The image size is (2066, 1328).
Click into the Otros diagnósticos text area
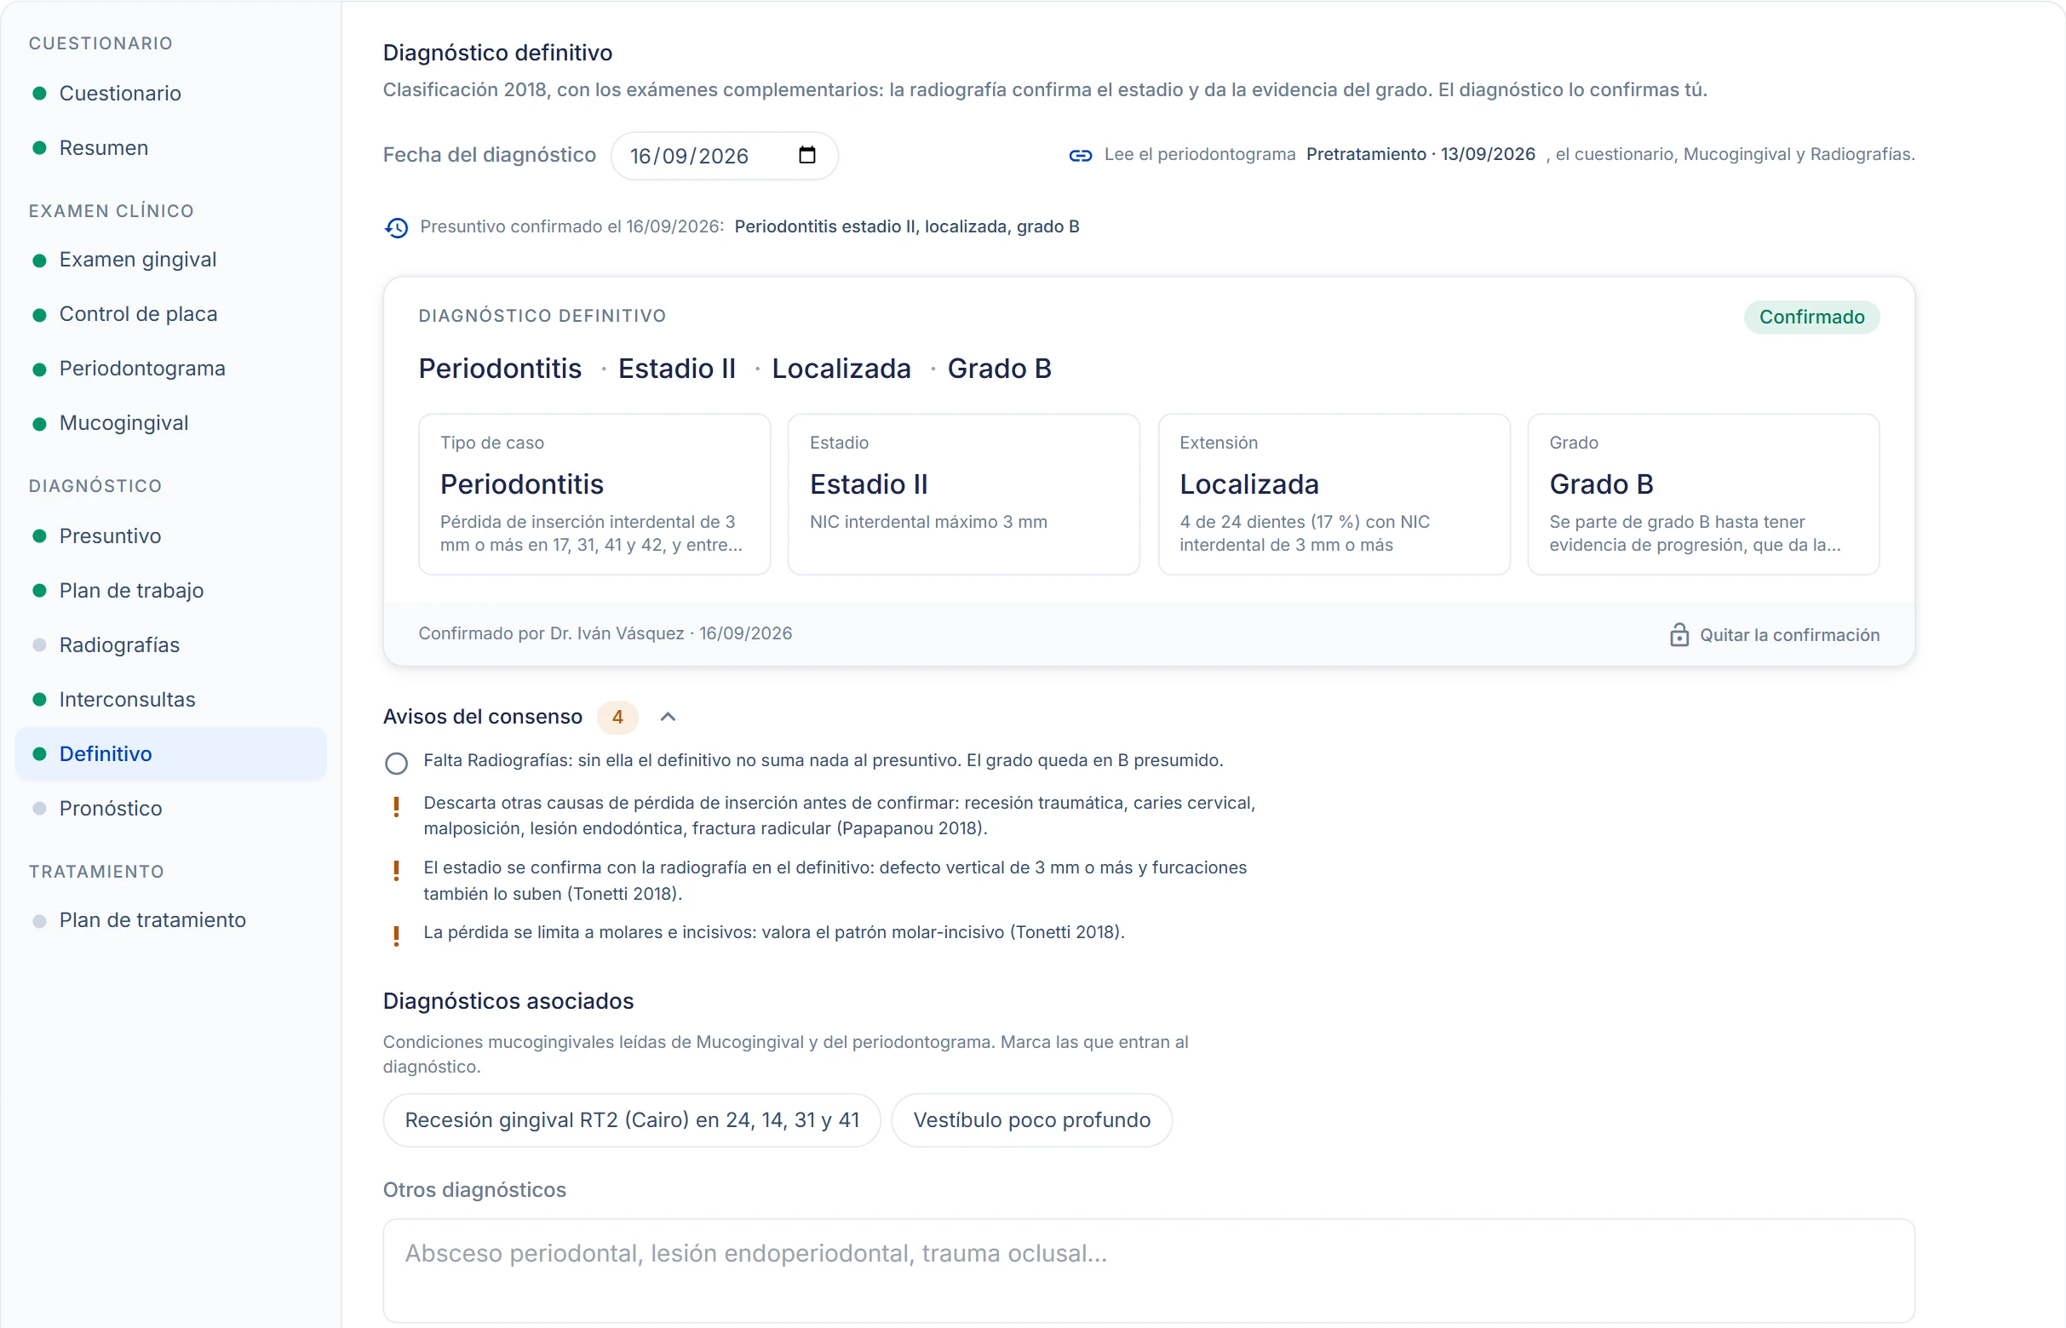click(1148, 1270)
